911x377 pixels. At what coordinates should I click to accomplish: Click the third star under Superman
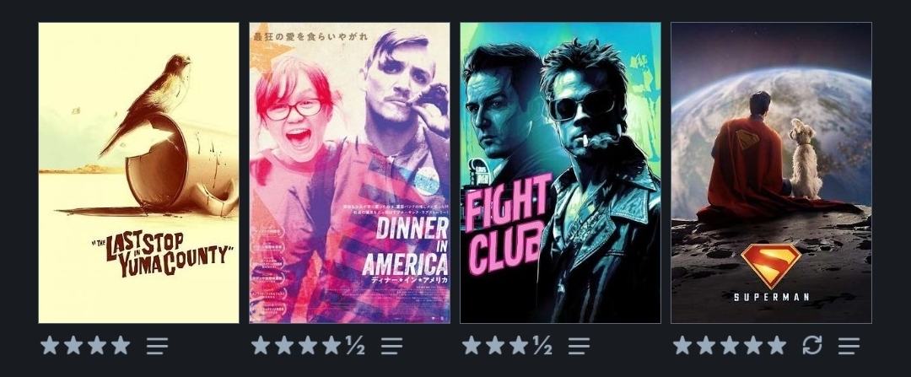[x=730, y=345]
